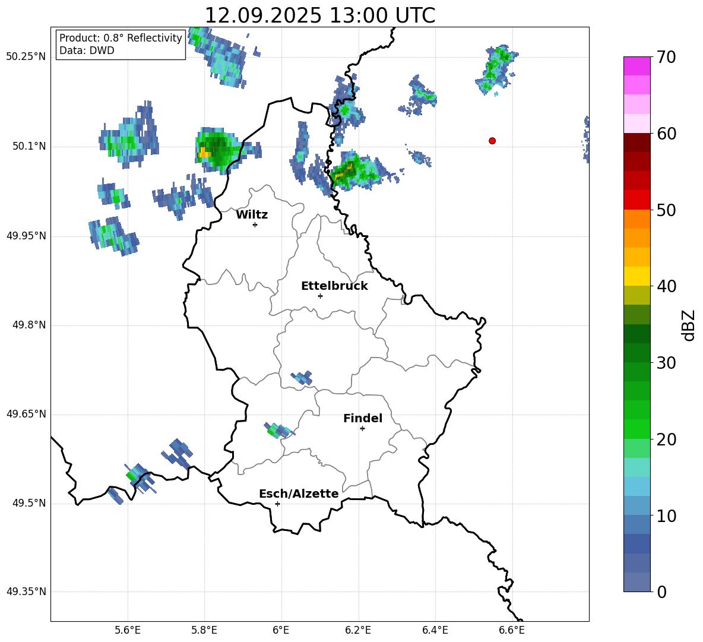Click the Findel location label
Viewport: 703px width, 642px height.
[x=363, y=418]
